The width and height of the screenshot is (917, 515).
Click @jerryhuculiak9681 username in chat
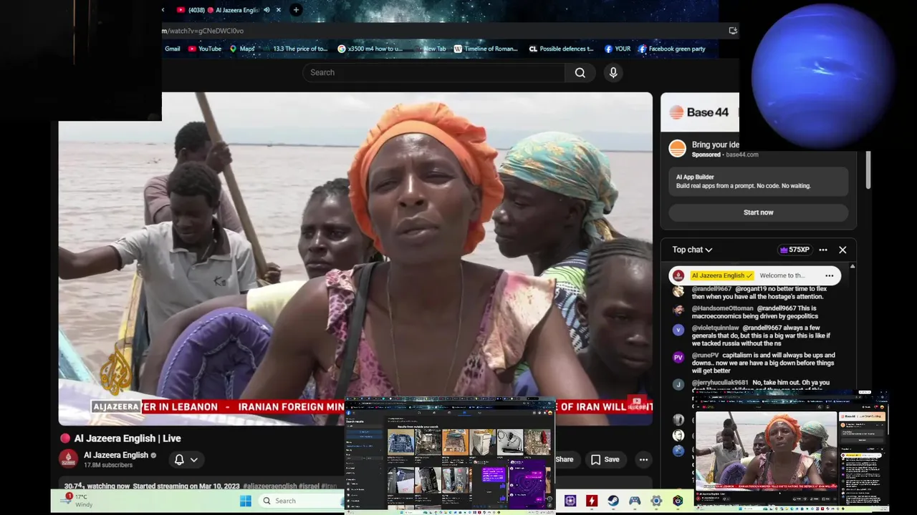click(x=720, y=383)
